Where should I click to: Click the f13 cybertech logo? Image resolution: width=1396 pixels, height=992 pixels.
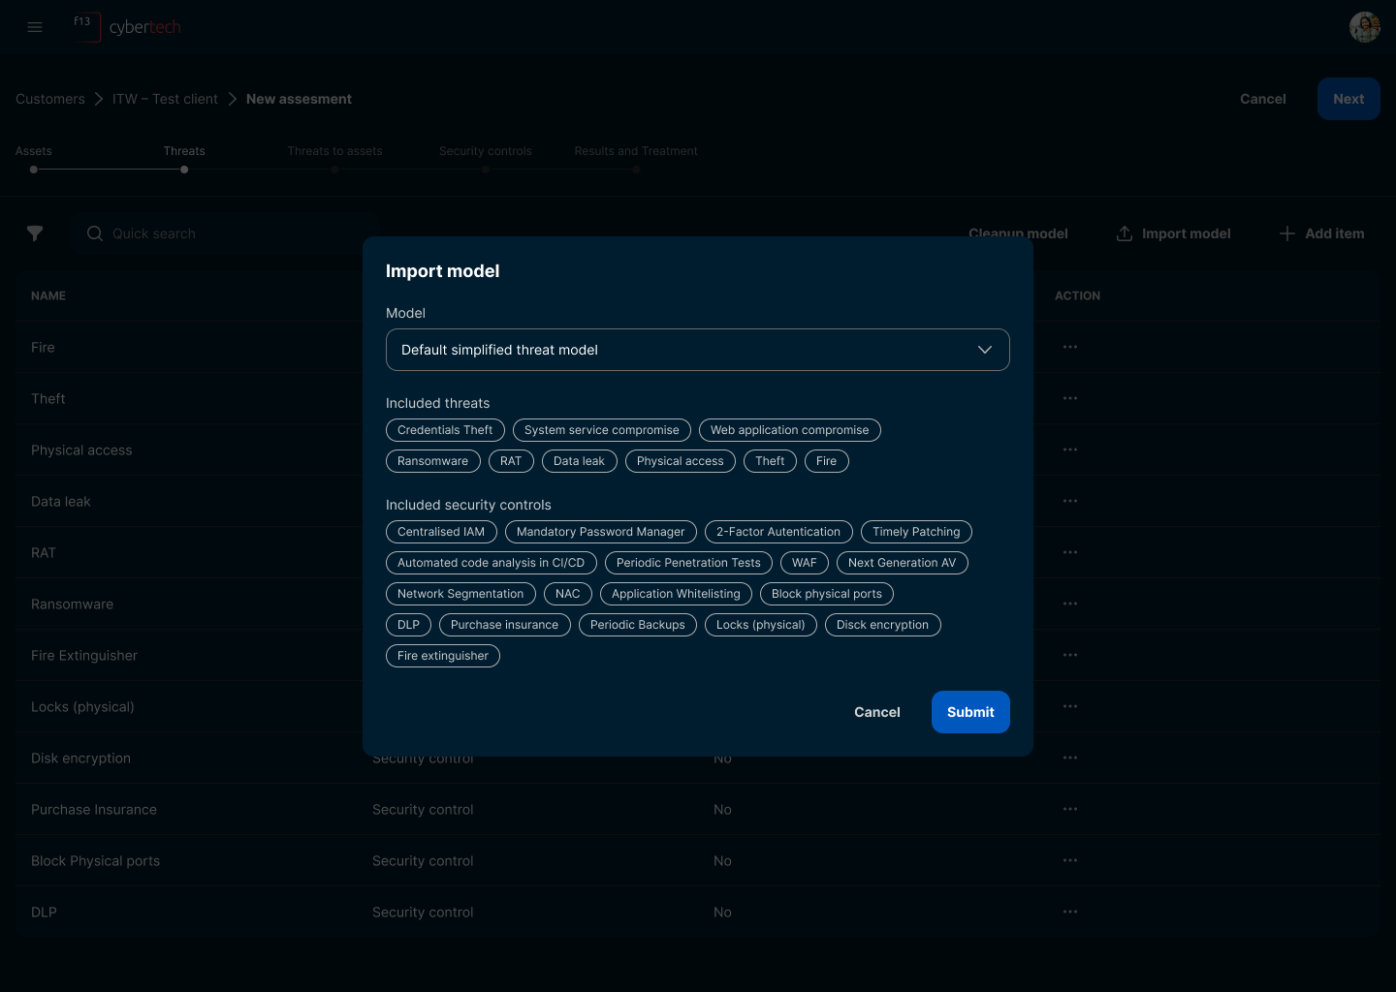coord(127,27)
